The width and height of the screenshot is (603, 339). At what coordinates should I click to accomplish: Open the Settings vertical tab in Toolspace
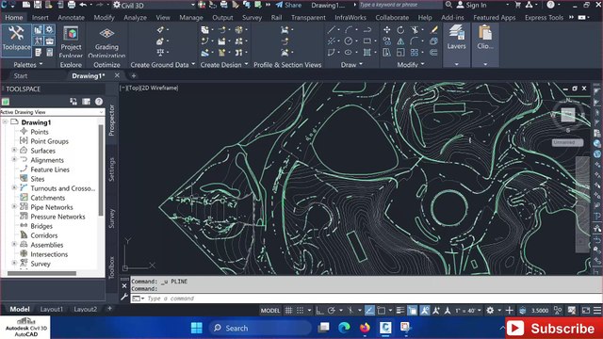tap(111, 169)
